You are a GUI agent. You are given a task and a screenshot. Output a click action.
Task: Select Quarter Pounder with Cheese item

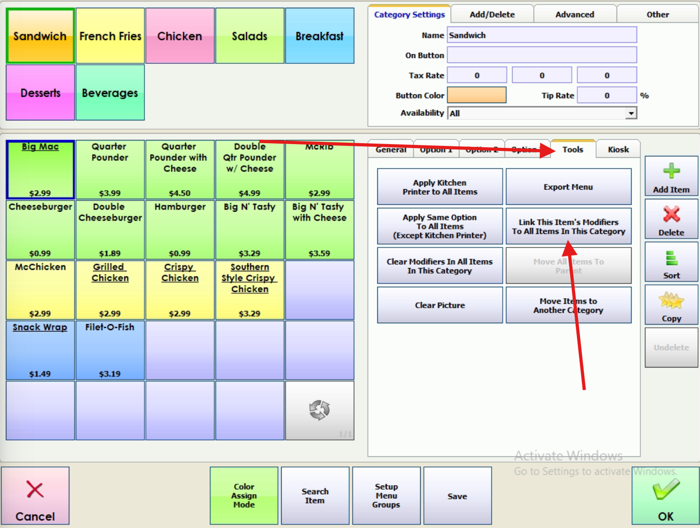[180, 170]
